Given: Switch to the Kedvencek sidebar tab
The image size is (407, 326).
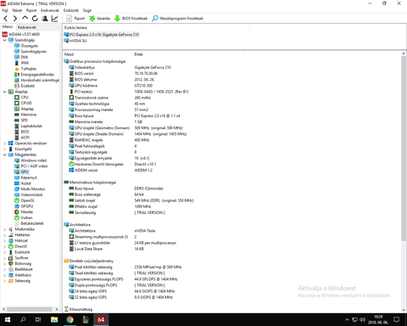Looking at the screenshot, I should pos(26,27).
